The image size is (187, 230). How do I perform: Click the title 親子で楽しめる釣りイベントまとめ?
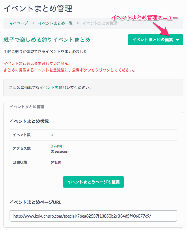47,40
